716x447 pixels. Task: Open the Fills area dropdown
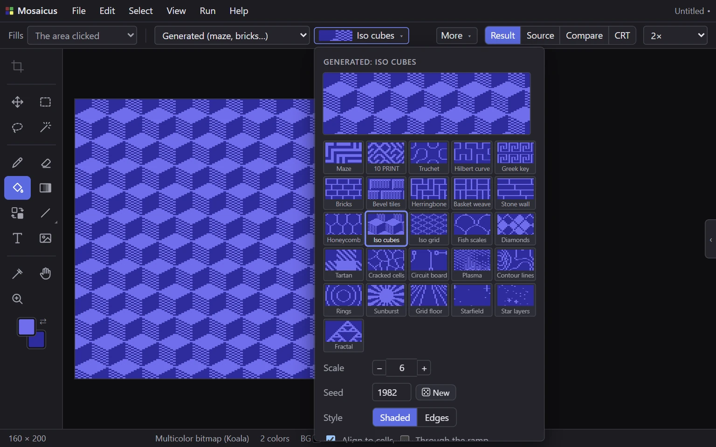(82, 35)
